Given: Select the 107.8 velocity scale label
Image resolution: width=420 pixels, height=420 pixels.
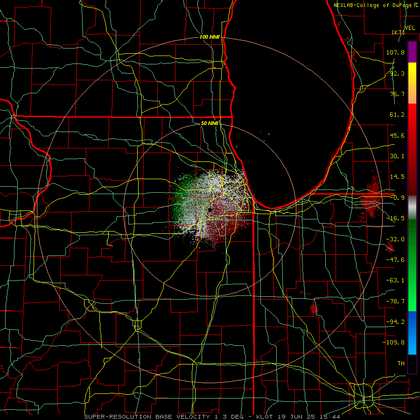Looking at the screenshot, I should 395,52.
